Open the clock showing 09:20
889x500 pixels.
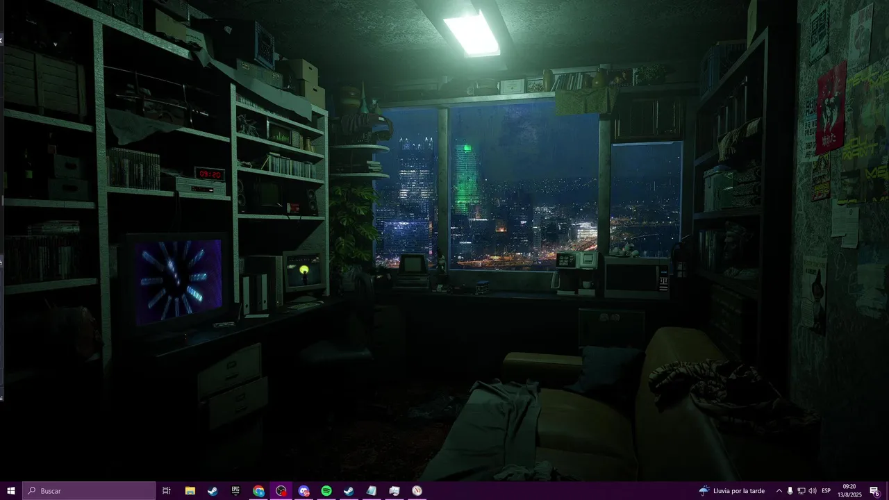[x=849, y=490]
